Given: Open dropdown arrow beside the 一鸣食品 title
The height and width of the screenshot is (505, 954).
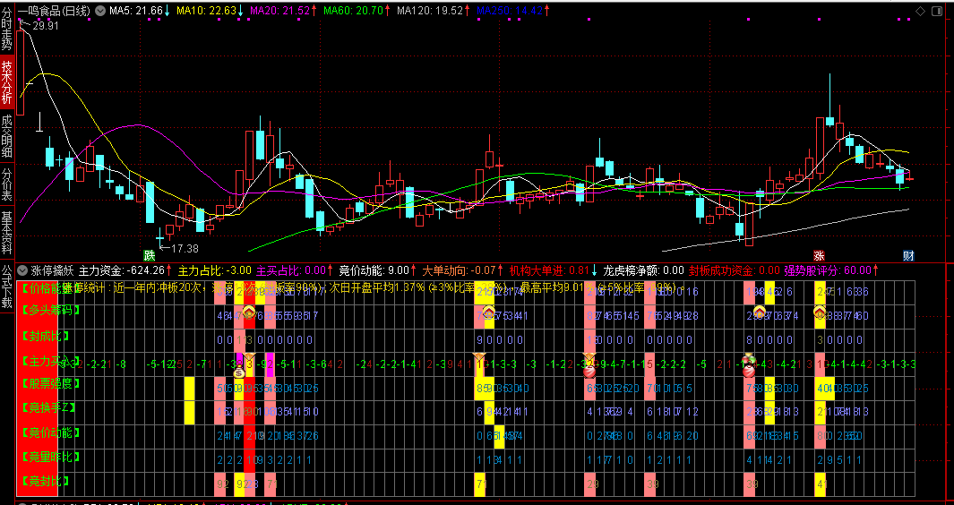Looking at the screenshot, I should click(x=99, y=11).
